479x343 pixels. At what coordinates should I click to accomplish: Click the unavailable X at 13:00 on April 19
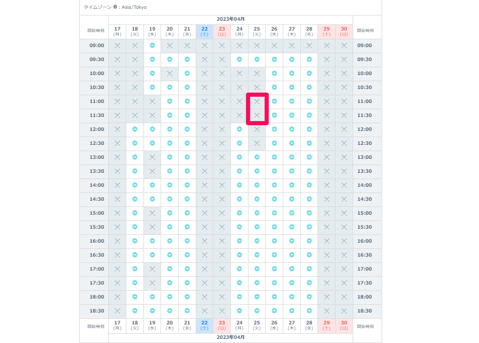click(x=152, y=157)
